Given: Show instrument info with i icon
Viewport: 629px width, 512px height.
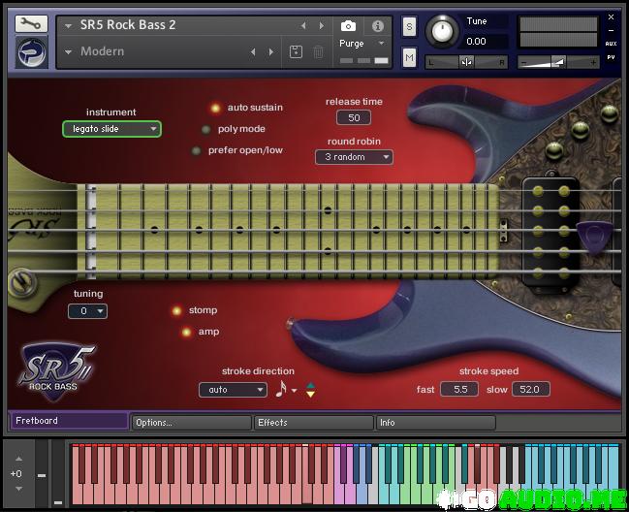Looking at the screenshot, I should pyautogui.click(x=377, y=26).
